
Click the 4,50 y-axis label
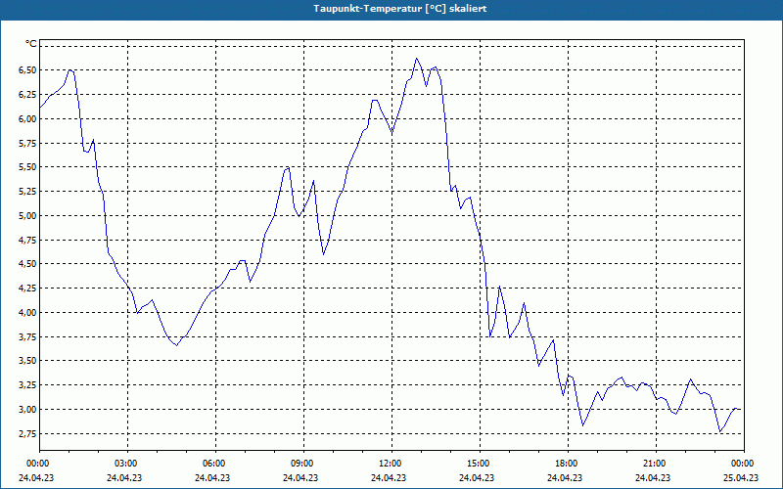coord(27,264)
